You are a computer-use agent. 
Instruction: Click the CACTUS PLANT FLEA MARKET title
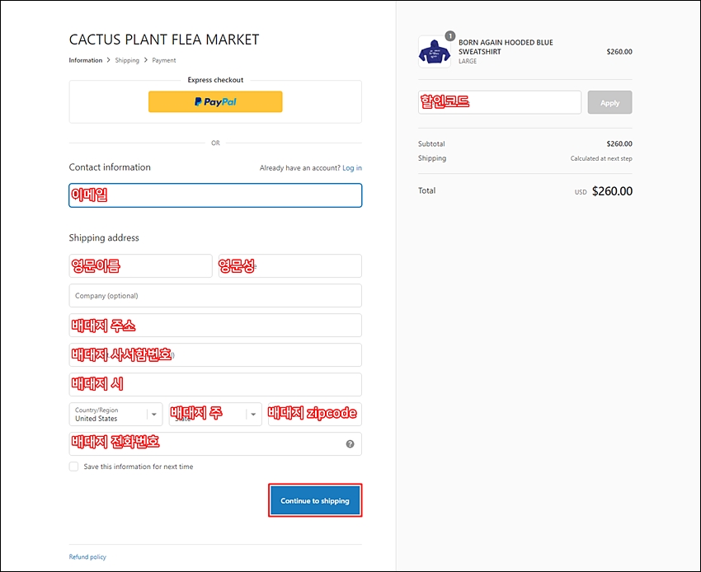coord(164,40)
